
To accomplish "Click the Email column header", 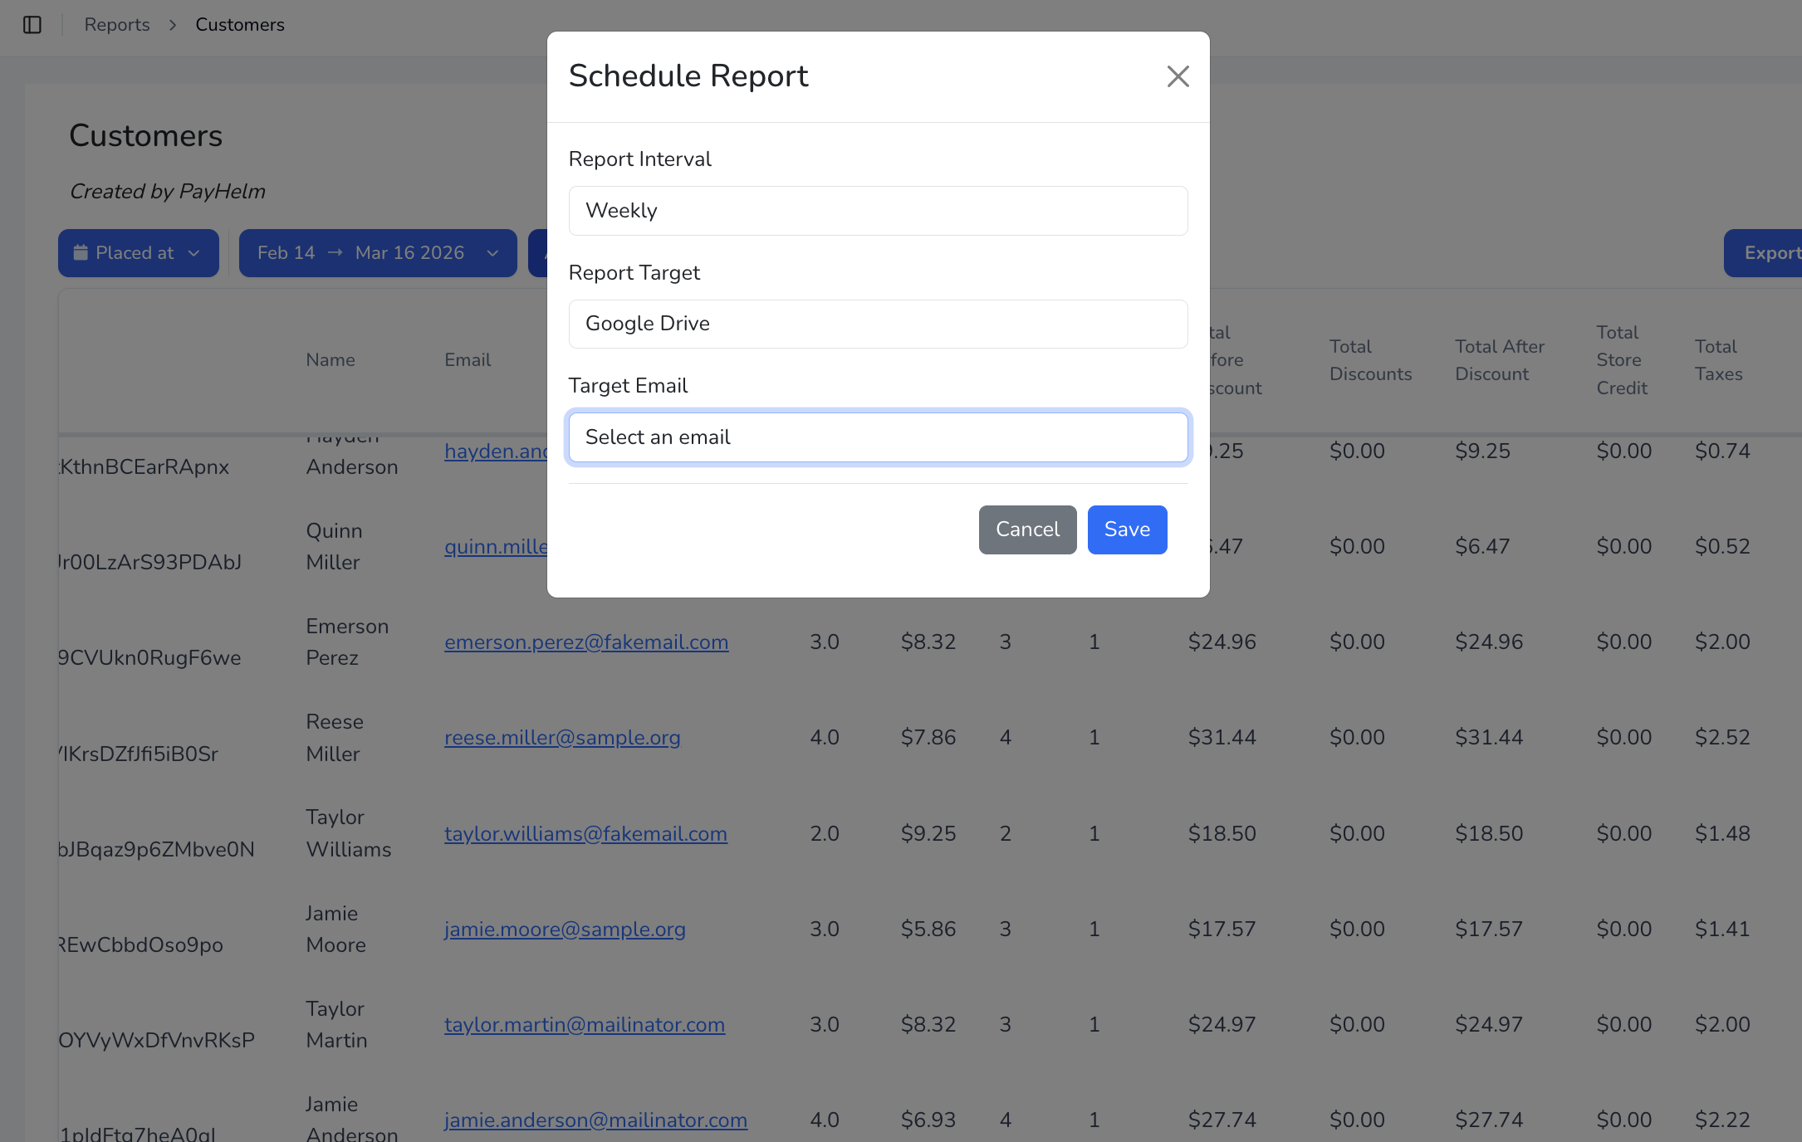I will pyautogui.click(x=468, y=360).
